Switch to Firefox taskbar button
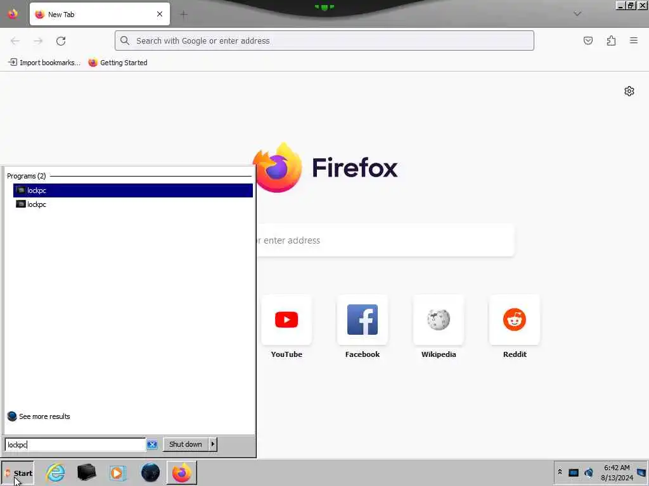The image size is (649, 486). pyautogui.click(x=182, y=473)
